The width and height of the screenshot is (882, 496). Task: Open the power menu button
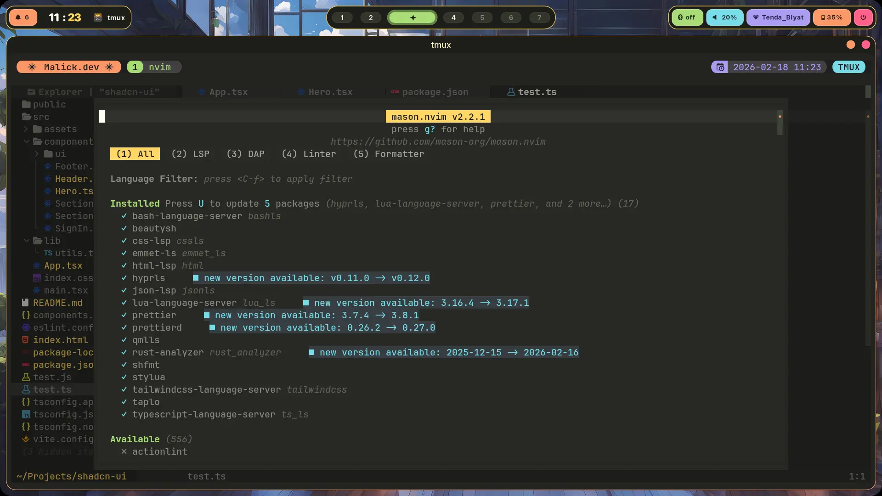click(863, 17)
